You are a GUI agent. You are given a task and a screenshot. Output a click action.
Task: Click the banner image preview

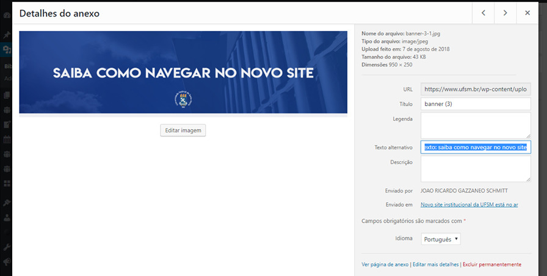[183, 73]
